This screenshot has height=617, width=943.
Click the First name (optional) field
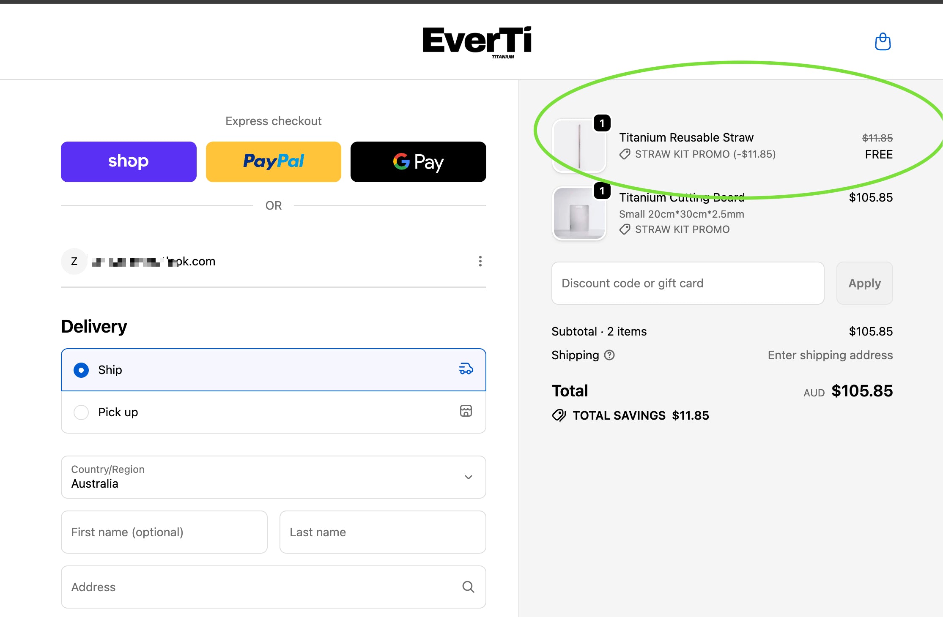coord(164,532)
